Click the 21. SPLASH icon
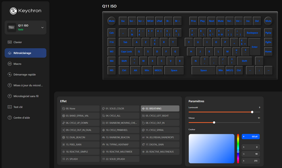This screenshot has width=282, height=168. (63, 159)
